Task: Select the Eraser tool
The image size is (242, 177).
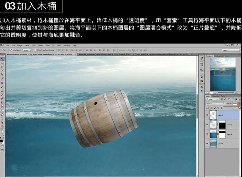Action: click(2, 98)
